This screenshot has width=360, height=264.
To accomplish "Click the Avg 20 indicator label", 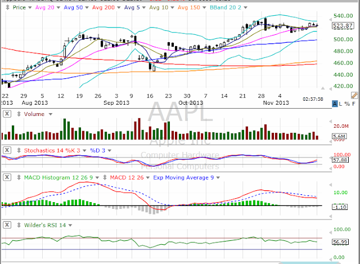I will click(45, 7).
